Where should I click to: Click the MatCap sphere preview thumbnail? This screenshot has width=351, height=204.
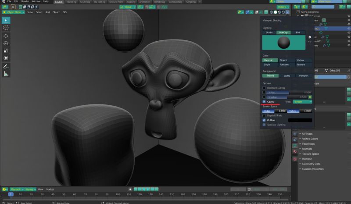click(x=283, y=43)
